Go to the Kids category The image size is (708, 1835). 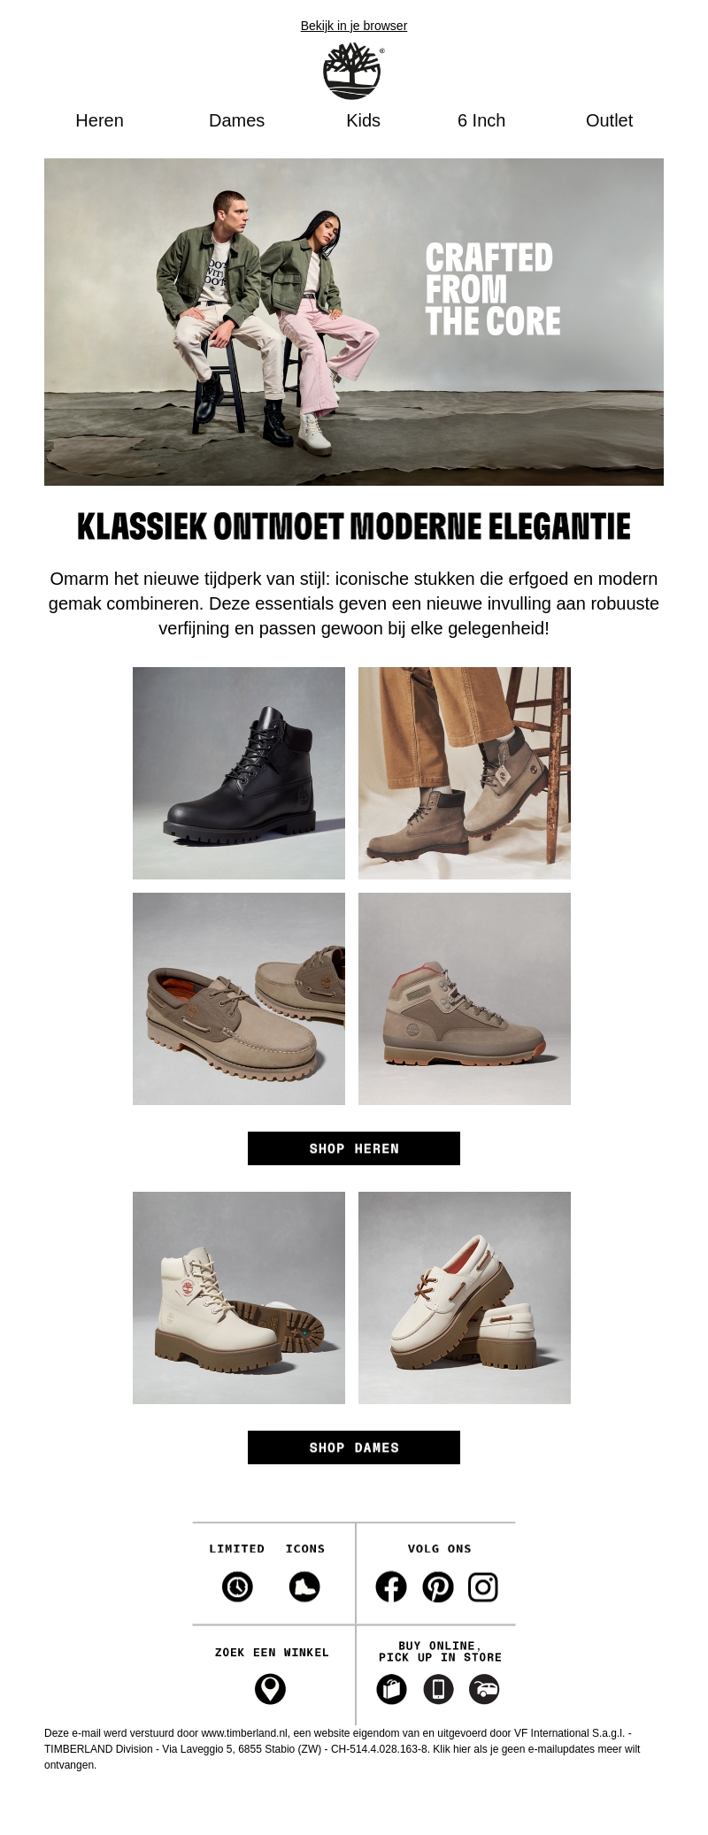click(363, 120)
